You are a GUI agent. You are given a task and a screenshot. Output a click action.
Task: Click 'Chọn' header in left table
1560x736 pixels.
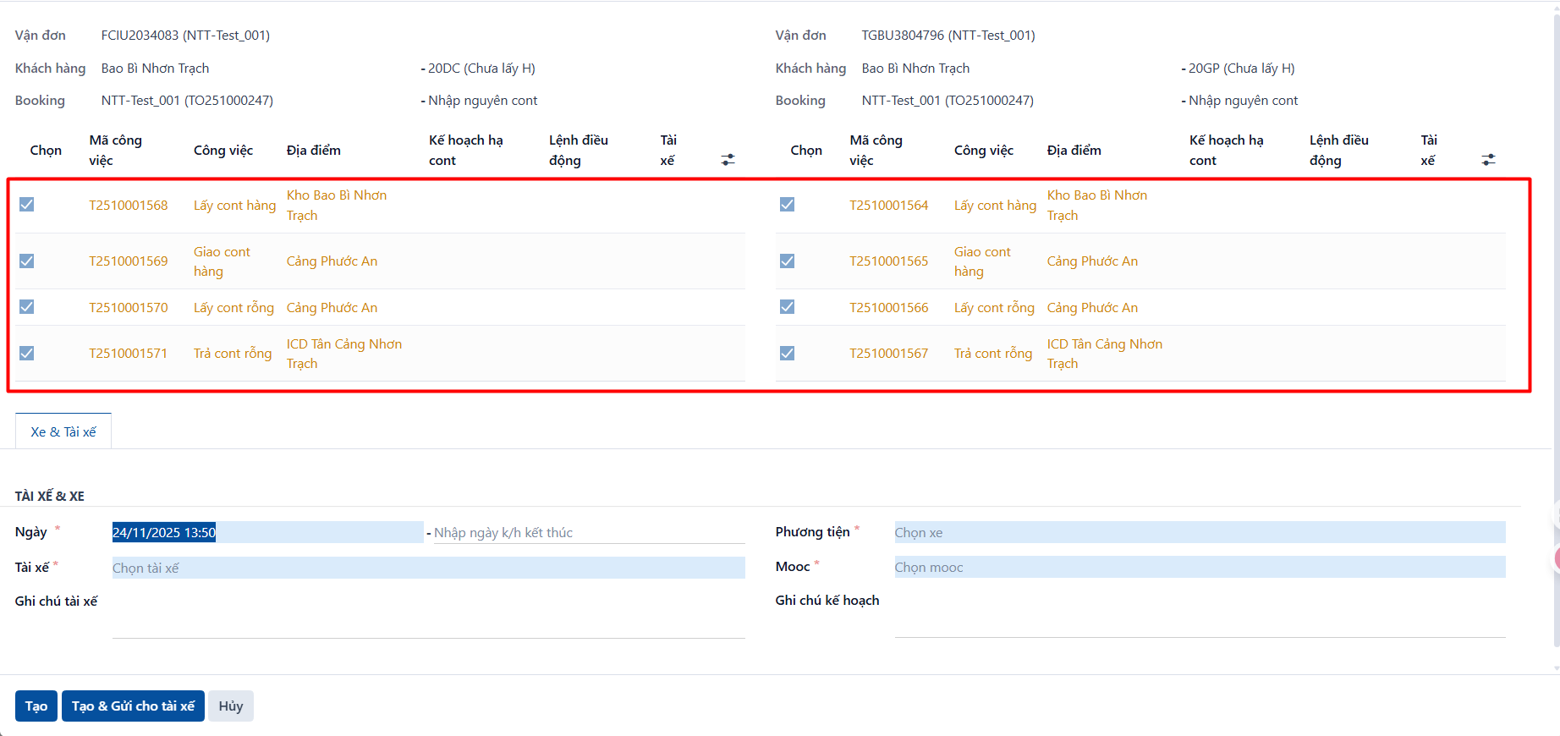coord(46,151)
